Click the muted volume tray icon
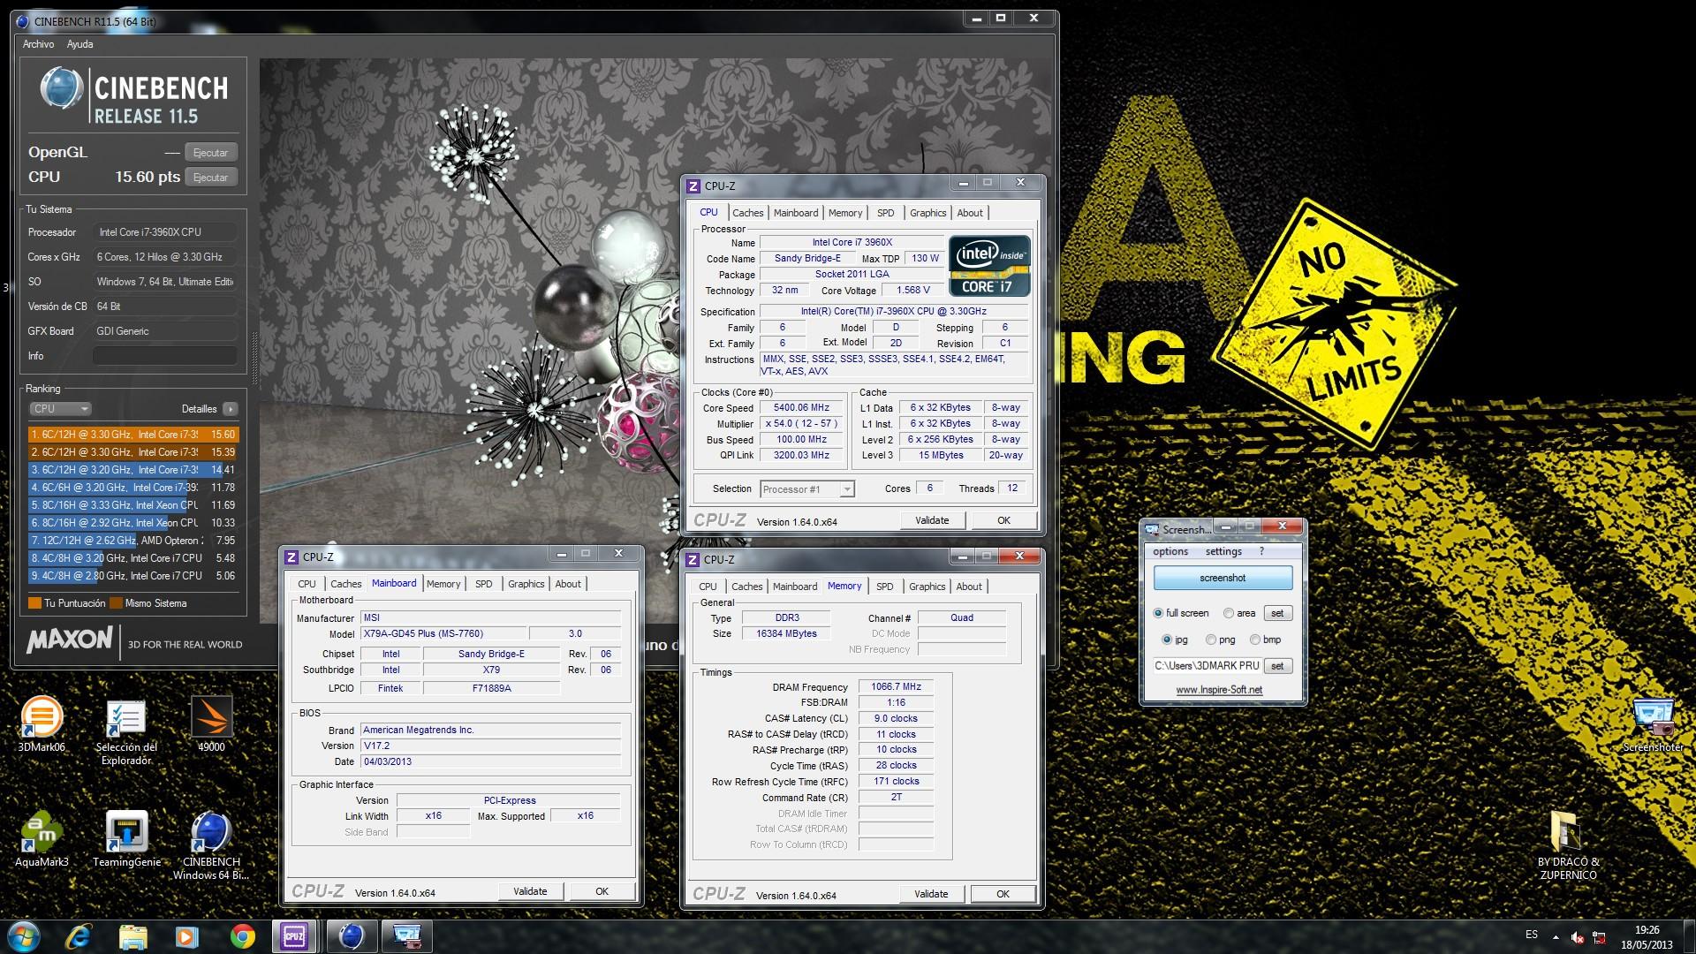Screen dimensions: 1696x954 1578,937
